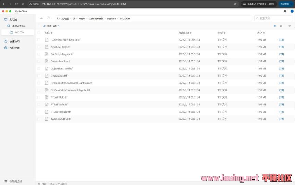
Task: Sort files by the size column
Action: tap(261, 33)
